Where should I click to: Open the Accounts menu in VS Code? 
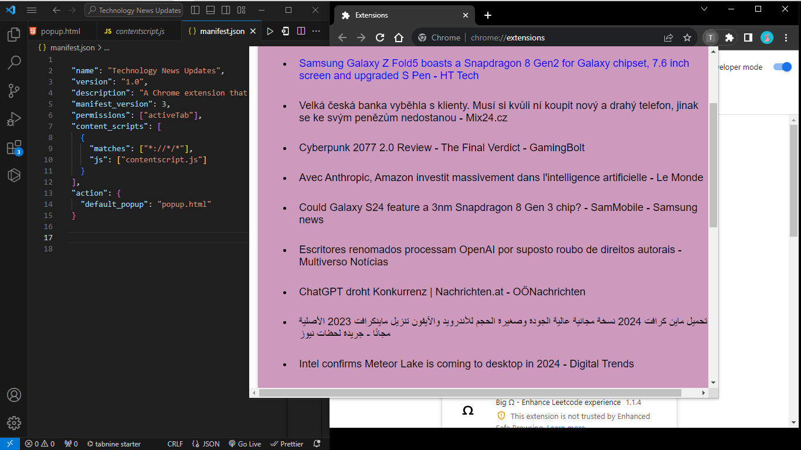tap(14, 395)
